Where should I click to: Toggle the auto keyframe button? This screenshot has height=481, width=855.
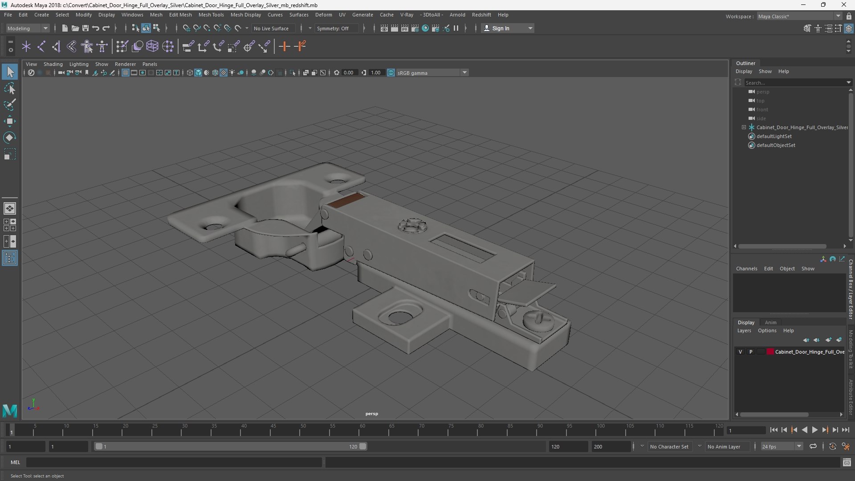[833, 446]
